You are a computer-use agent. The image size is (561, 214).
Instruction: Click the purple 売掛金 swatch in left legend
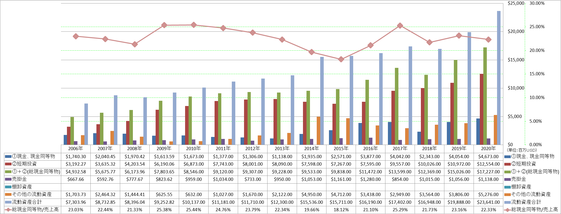pyautogui.click(x=8, y=179)
